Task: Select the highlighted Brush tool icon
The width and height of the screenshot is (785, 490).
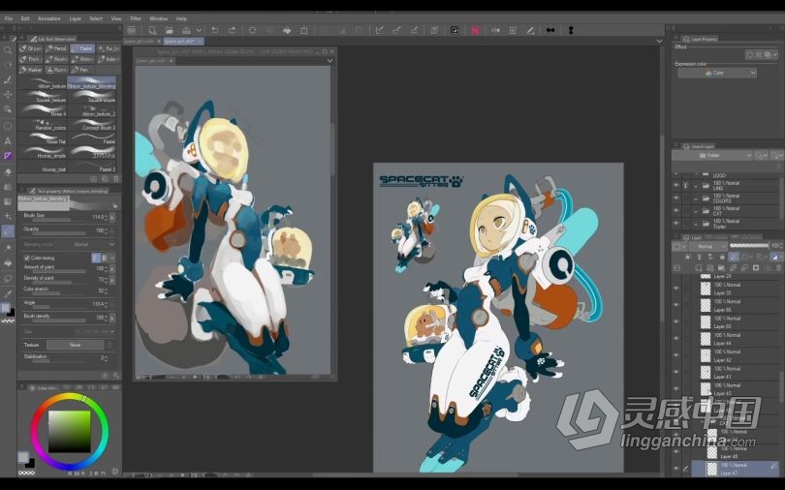Action: (8, 231)
